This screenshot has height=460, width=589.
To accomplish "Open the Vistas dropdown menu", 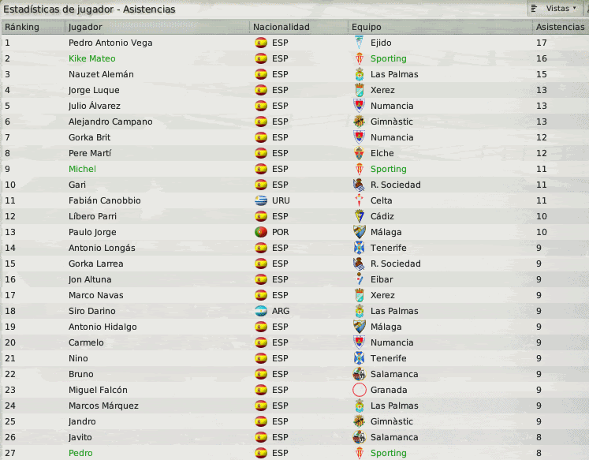I will pyautogui.click(x=554, y=8).
